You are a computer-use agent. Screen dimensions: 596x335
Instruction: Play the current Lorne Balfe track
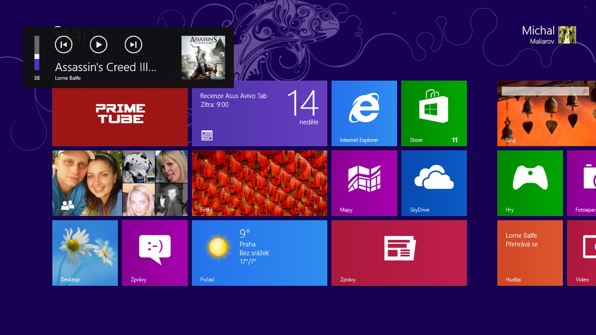[98, 44]
